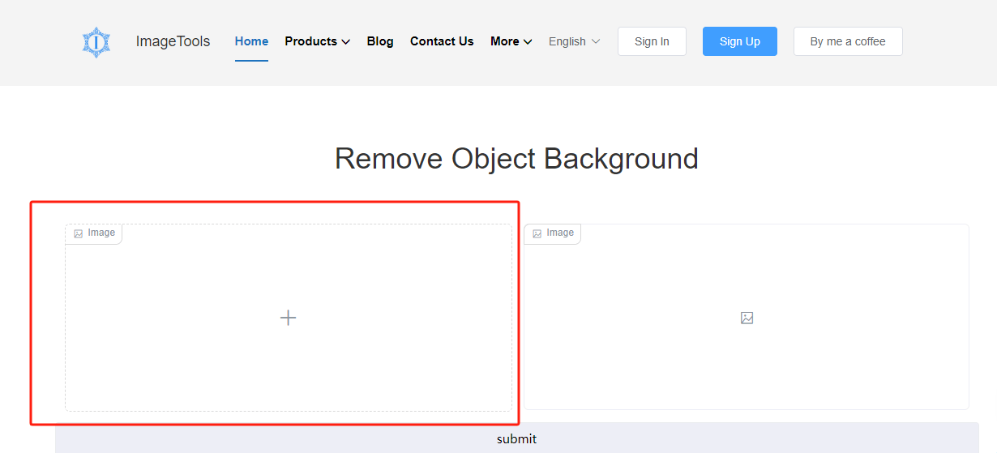The width and height of the screenshot is (997, 453).
Task: Open the Contact Us page
Action: pyautogui.click(x=442, y=41)
